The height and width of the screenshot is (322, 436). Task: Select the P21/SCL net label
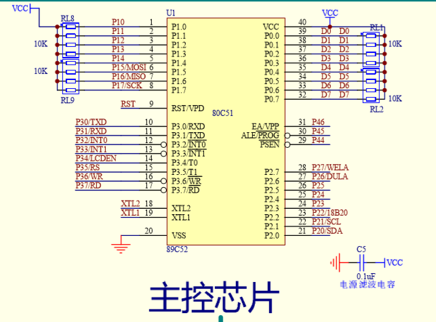point(326,222)
